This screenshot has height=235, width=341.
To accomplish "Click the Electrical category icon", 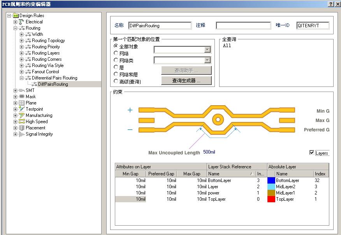I will click(21, 22).
